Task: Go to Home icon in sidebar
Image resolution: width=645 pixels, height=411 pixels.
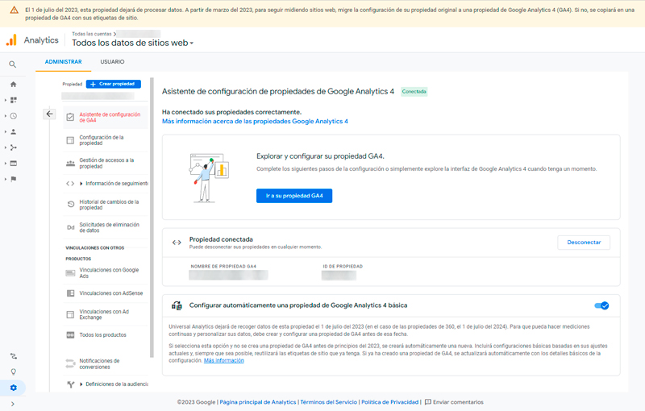Action: 13,85
